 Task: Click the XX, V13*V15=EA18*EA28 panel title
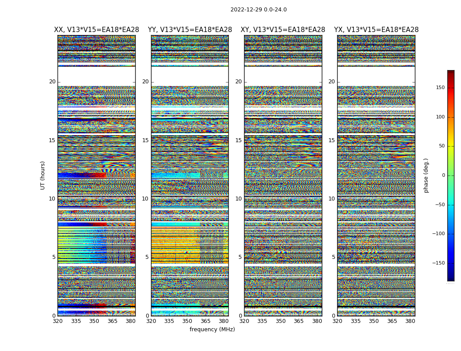(97, 30)
